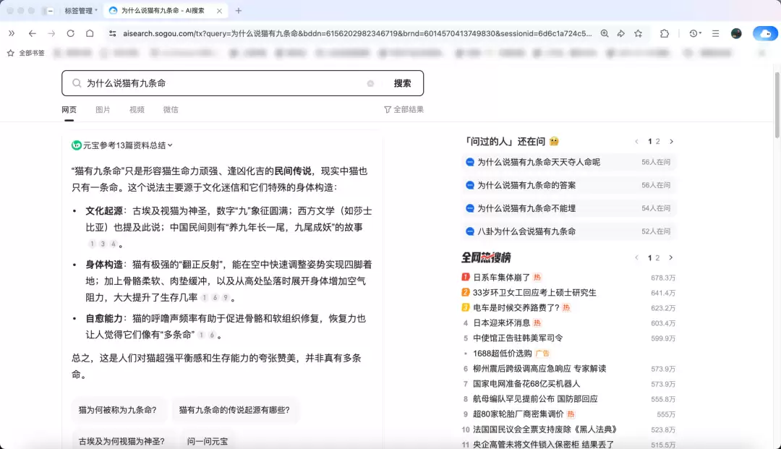Click page 2 of 还在问 pager

(657, 142)
